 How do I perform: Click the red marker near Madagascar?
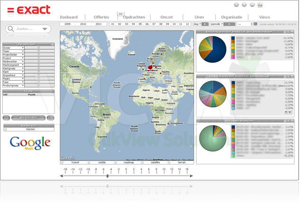tap(168, 124)
